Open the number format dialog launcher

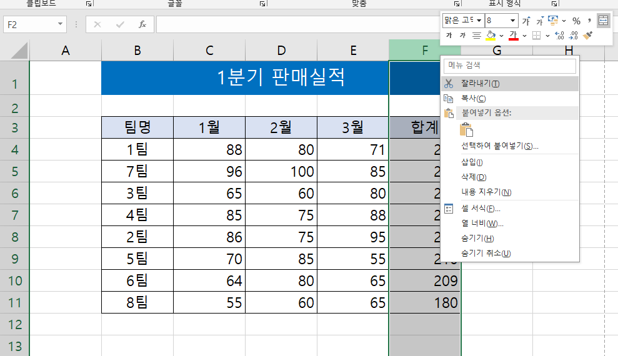click(x=554, y=4)
